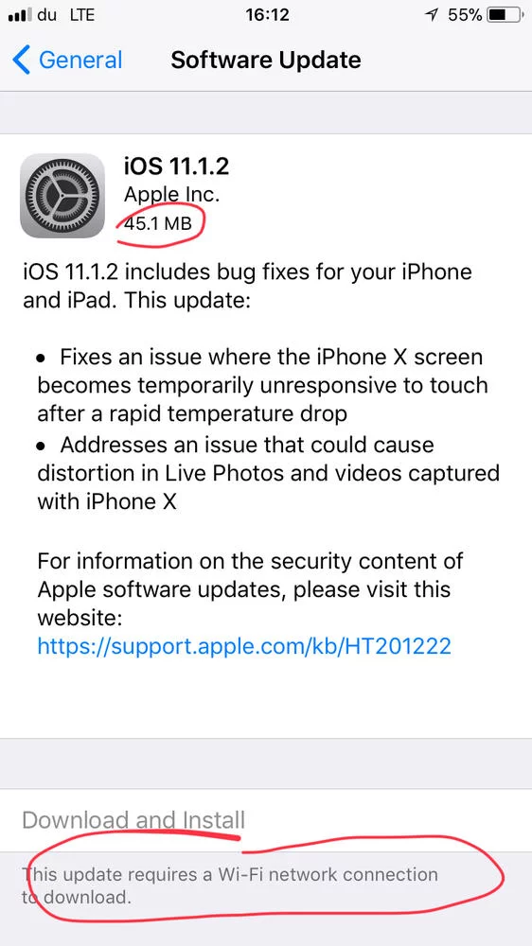Tap the Apple Inc. developer label

pos(171,194)
